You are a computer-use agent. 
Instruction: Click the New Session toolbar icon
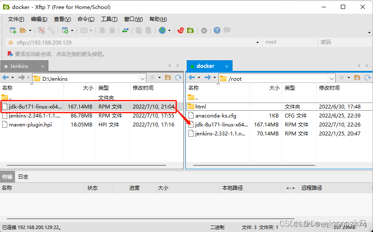point(12,30)
